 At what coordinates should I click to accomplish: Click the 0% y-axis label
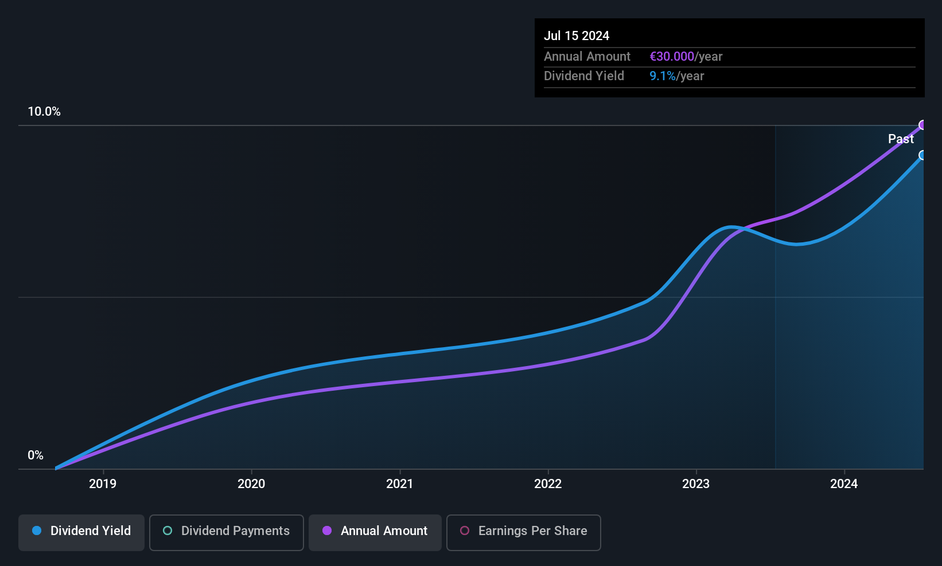click(36, 455)
